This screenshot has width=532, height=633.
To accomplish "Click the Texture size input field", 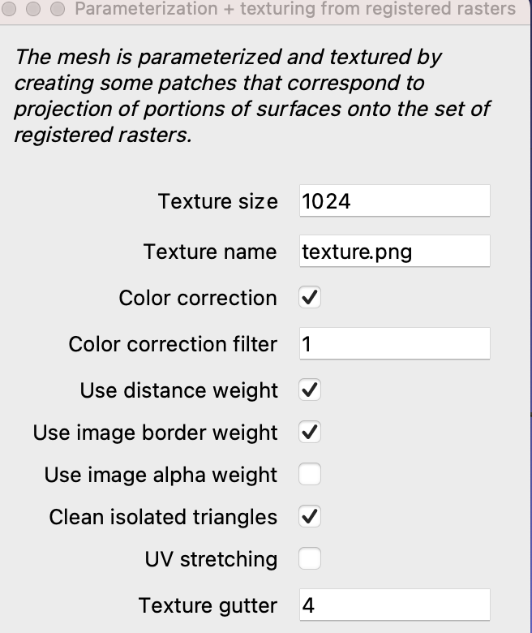I will click(x=394, y=201).
